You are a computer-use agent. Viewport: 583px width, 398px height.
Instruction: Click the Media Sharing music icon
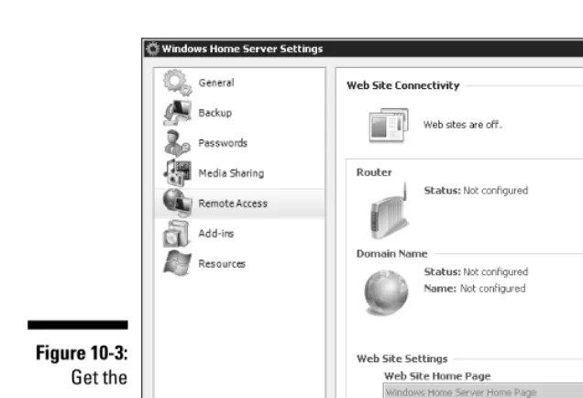[177, 173]
